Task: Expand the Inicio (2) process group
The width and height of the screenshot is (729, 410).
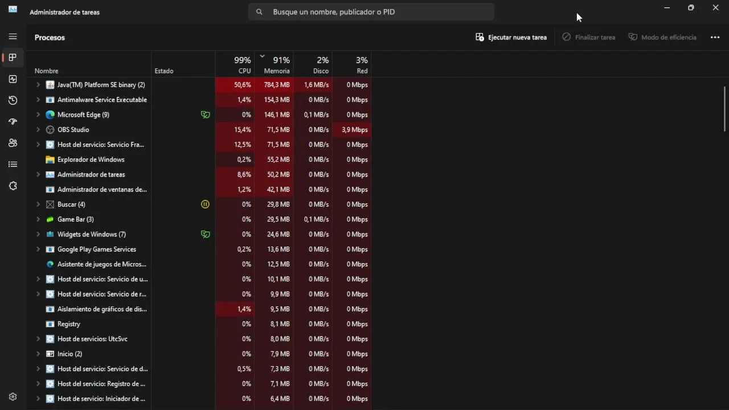Action: coord(38,354)
